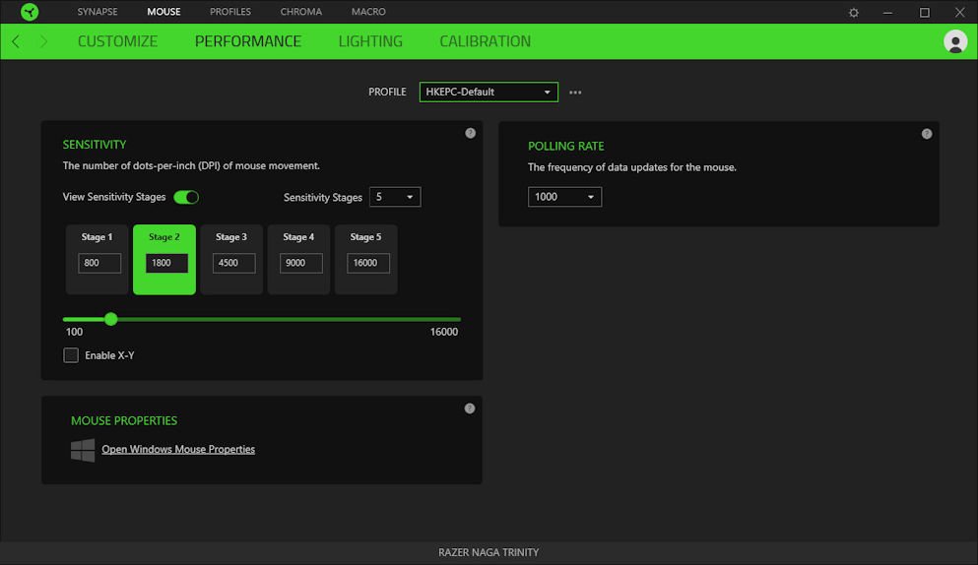Image resolution: width=978 pixels, height=565 pixels.
Task: Click the Polling Rate help question icon
Action: pyautogui.click(x=927, y=134)
